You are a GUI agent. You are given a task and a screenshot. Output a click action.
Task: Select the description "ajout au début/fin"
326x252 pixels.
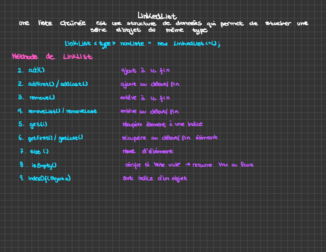tap(149, 84)
